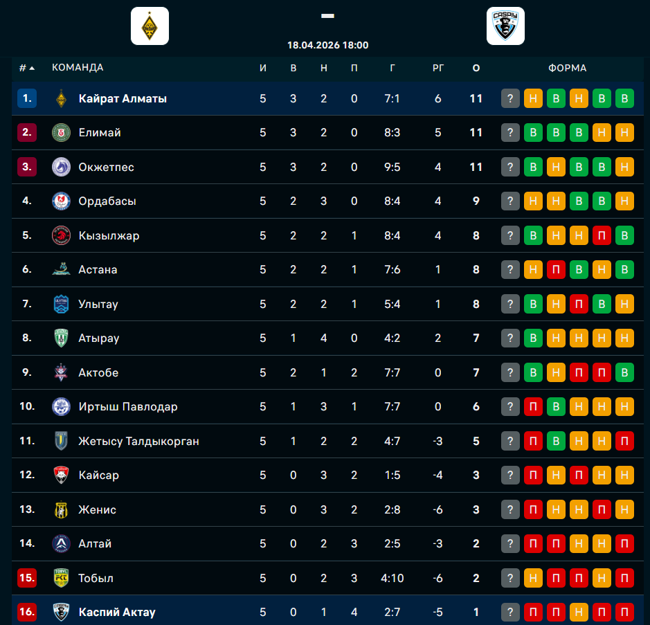The height and width of the screenshot is (625, 650).
Task: Click the ФОРМА column header
Action: (x=567, y=68)
